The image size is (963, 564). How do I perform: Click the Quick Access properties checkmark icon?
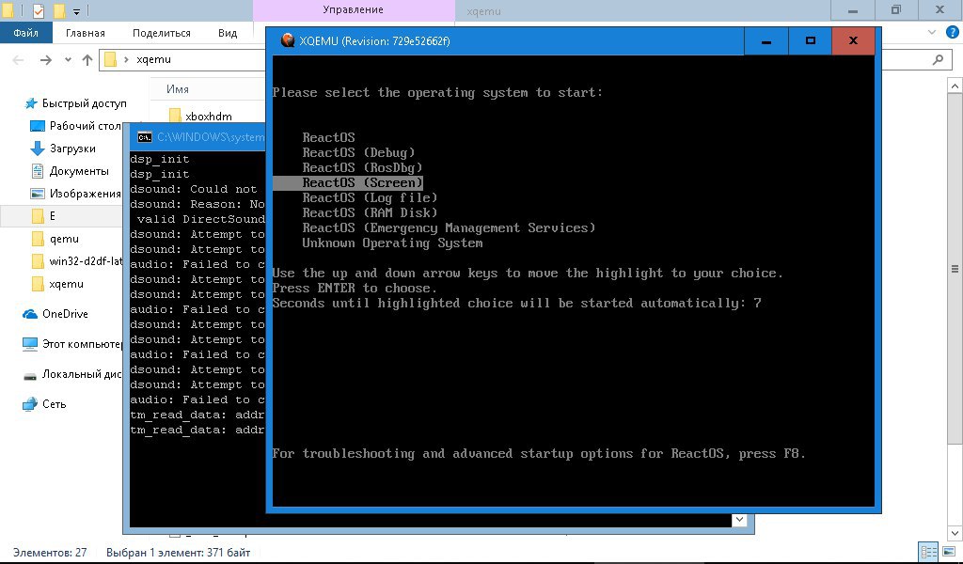click(38, 10)
